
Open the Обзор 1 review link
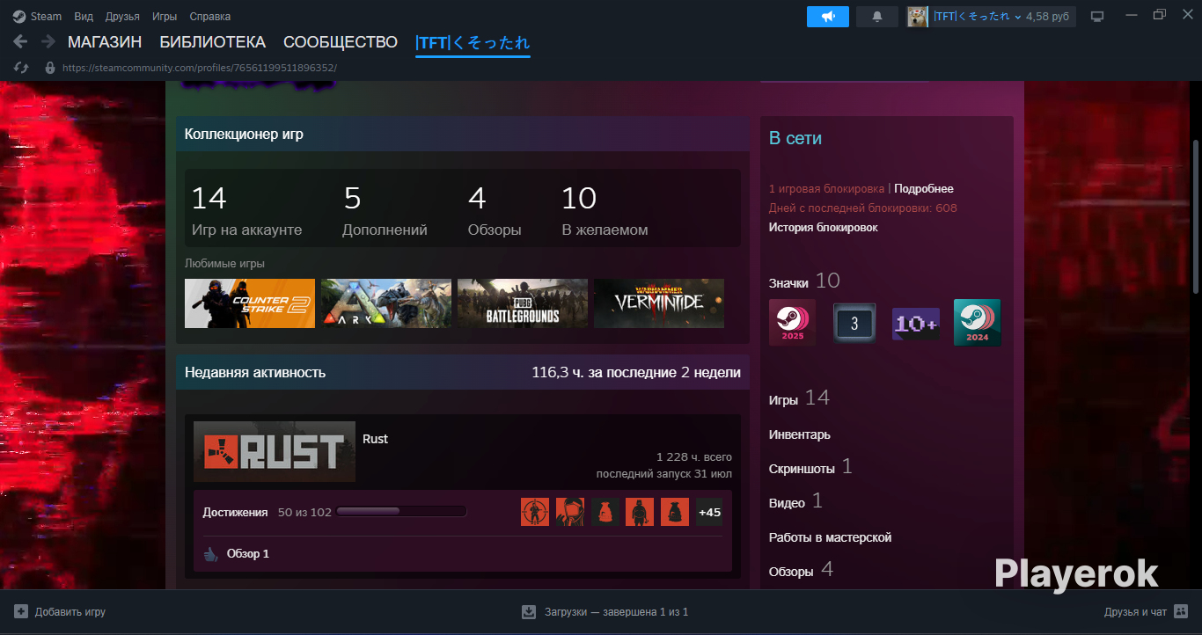248,554
